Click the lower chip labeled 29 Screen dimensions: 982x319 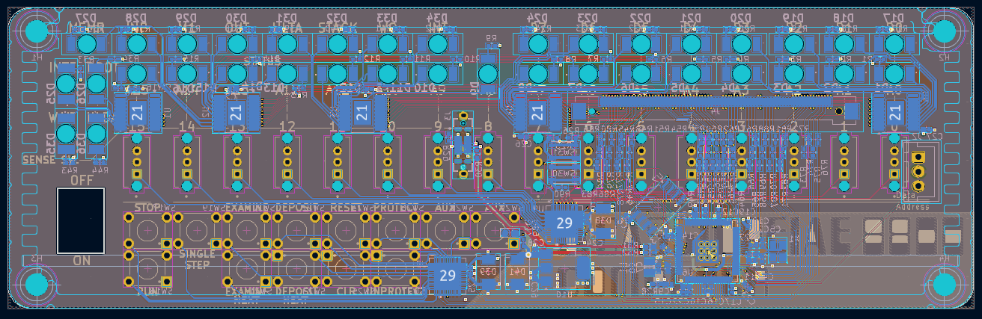[x=448, y=276]
